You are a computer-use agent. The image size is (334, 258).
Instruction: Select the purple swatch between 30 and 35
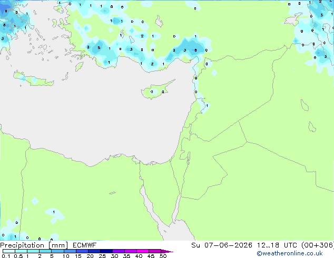click(x=119, y=251)
